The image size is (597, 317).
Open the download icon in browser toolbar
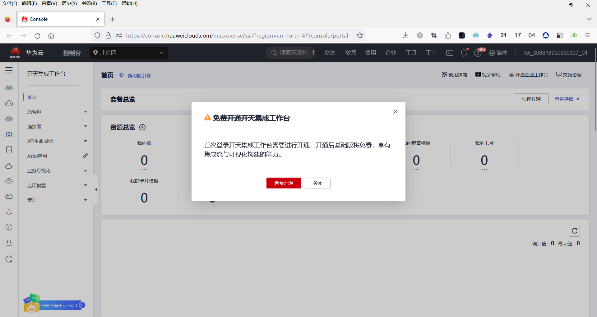pyautogui.click(x=405, y=35)
